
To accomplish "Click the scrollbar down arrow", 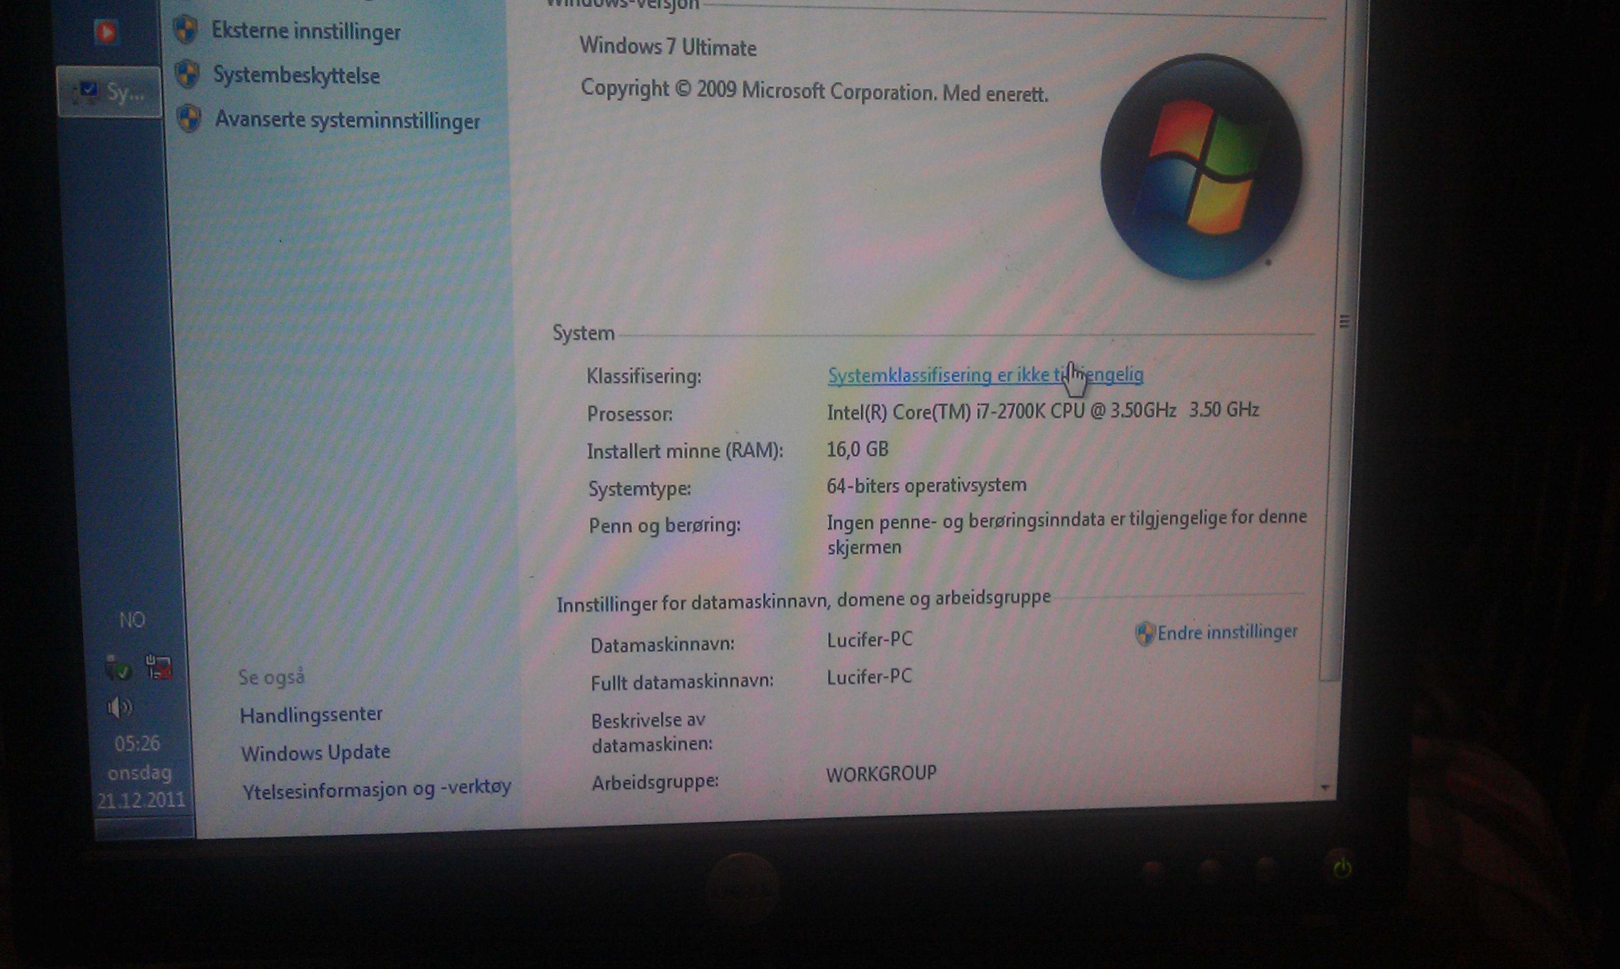I will point(1325,788).
